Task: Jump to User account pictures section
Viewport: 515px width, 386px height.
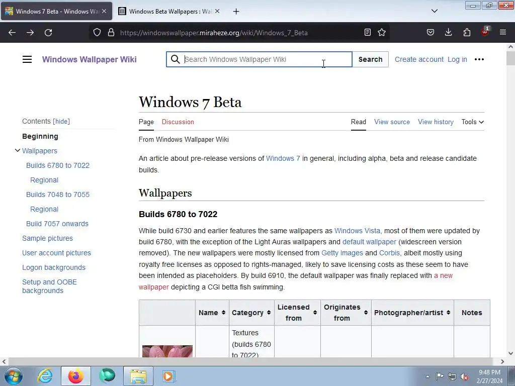Action: click(56, 253)
